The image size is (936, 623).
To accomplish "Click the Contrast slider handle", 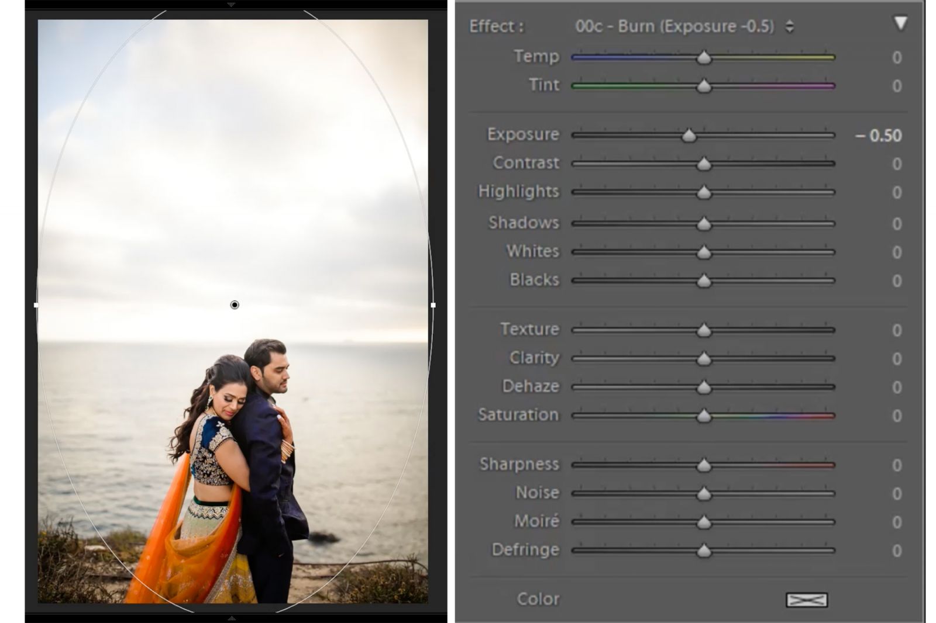I will coord(704,163).
